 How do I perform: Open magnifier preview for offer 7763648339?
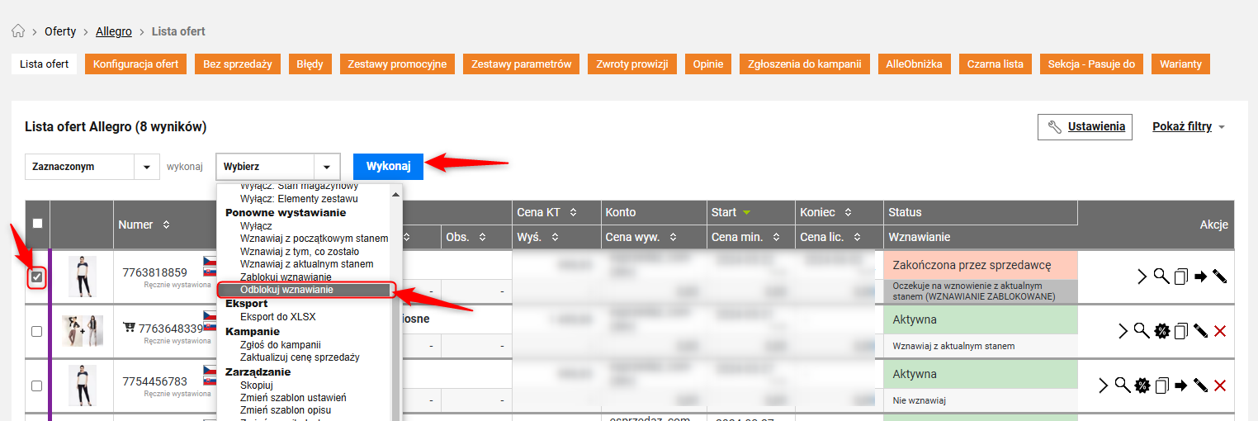(1142, 331)
